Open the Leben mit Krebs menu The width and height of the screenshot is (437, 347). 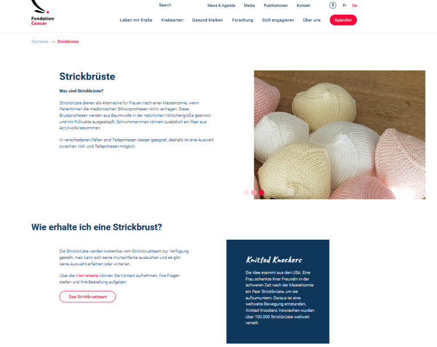coord(136,20)
